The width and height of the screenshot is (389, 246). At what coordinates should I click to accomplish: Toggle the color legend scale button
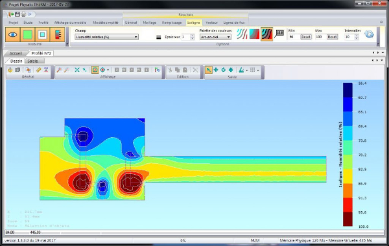57,34
